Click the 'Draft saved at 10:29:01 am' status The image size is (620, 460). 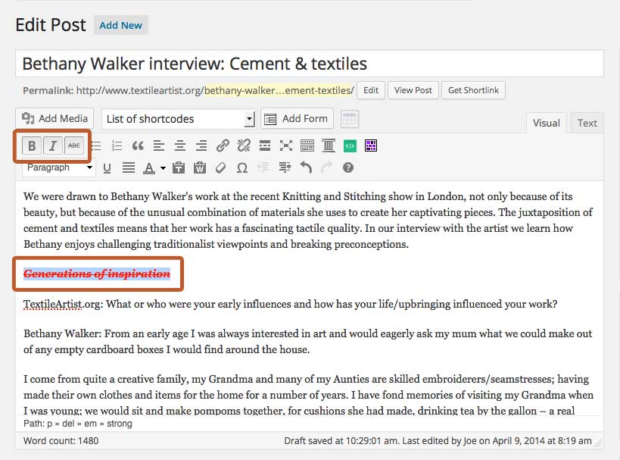click(341, 440)
